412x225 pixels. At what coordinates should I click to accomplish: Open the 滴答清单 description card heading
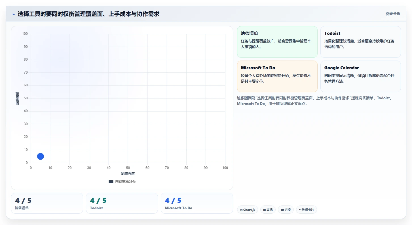pyautogui.click(x=249, y=33)
